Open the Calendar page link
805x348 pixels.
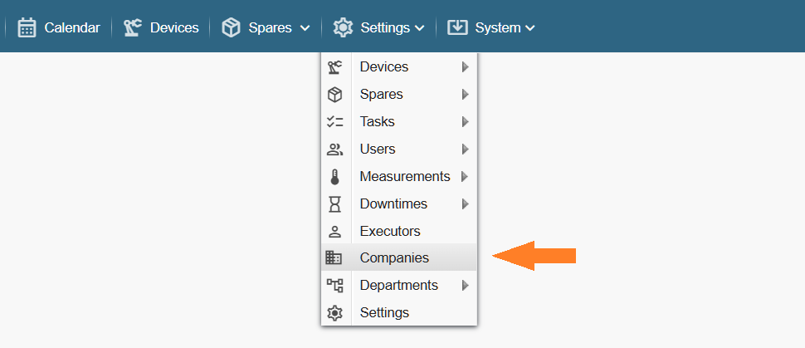71,27
